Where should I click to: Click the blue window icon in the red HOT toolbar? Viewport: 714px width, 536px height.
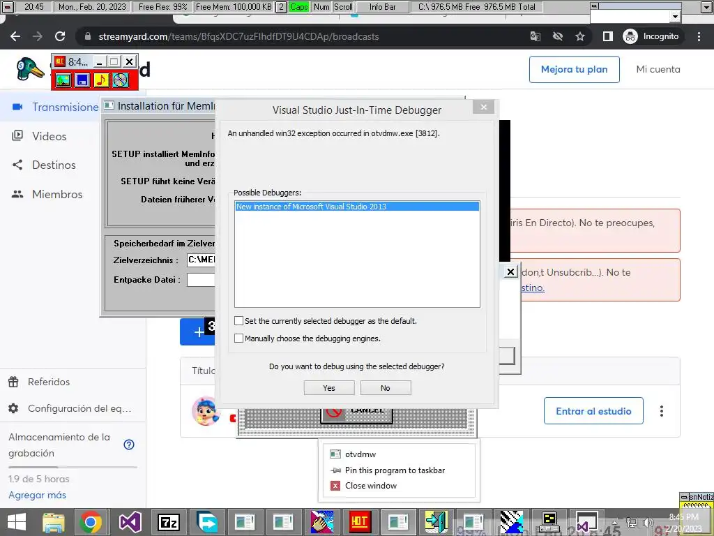(x=82, y=80)
